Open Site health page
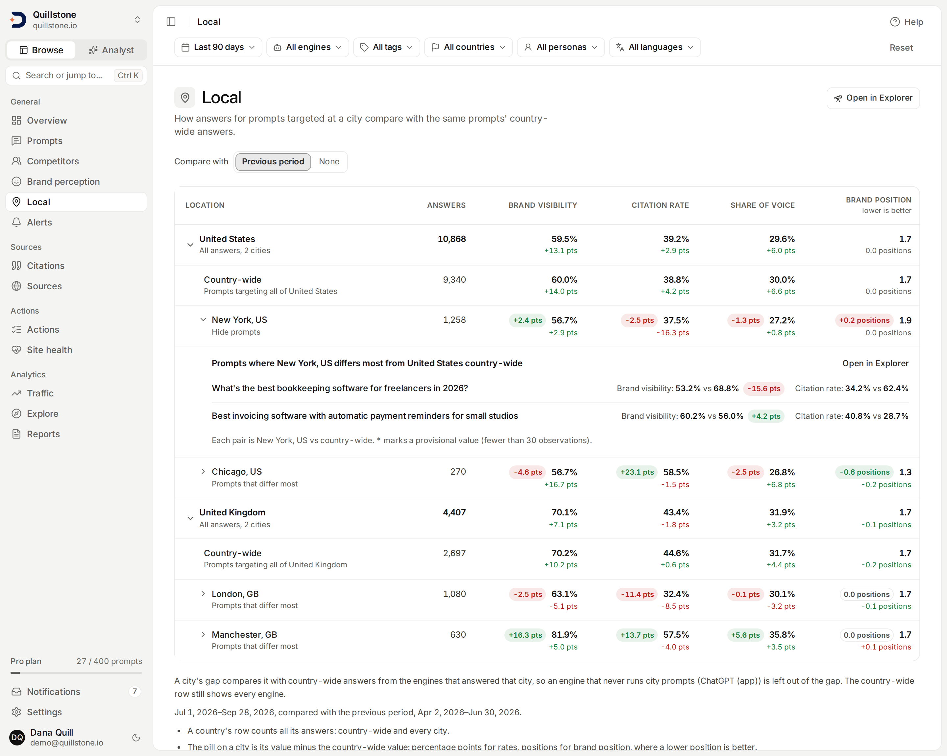Viewport: 947px width, 756px height. coord(76,350)
